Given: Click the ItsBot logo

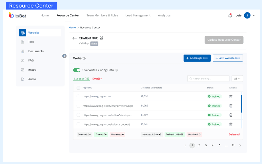Looking at the screenshot, I should pyautogui.click(x=18, y=15).
